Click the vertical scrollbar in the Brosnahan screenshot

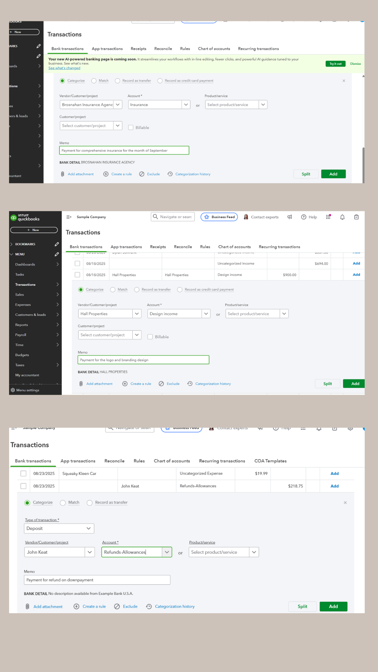point(363,164)
